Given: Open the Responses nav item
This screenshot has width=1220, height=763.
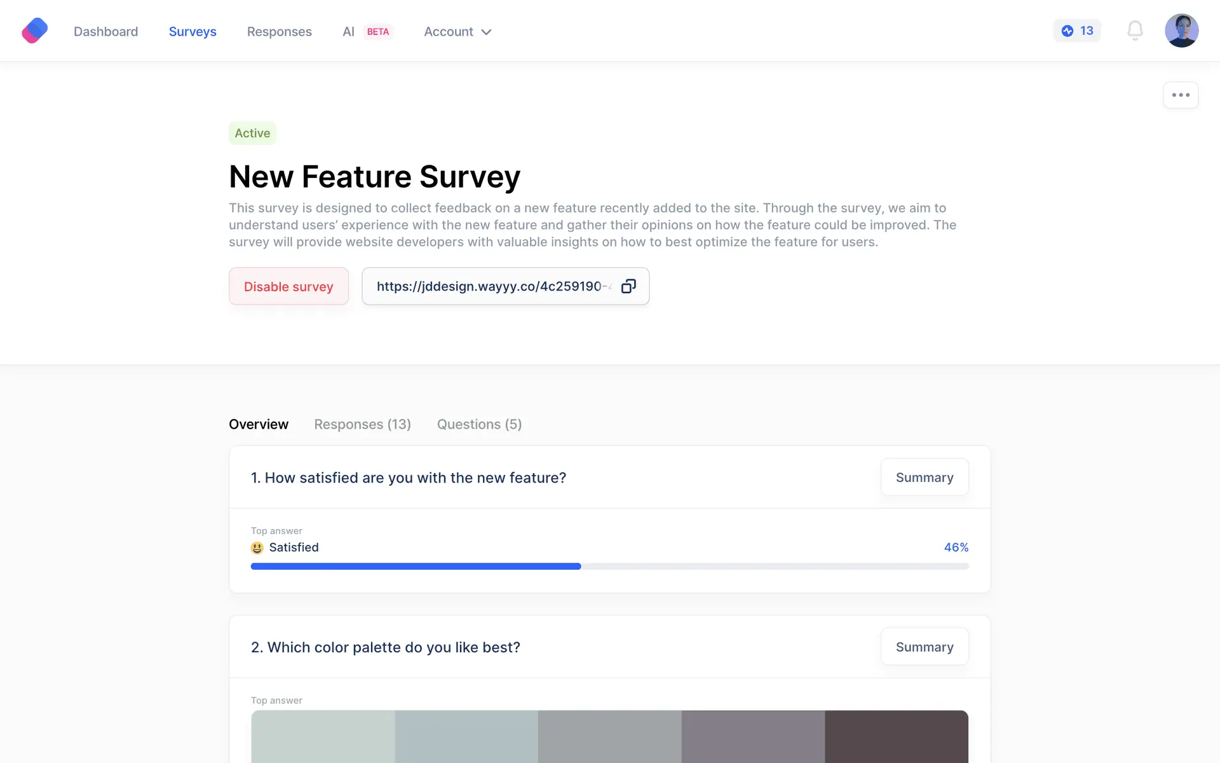Looking at the screenshot, I should click(x=279, y=32).
